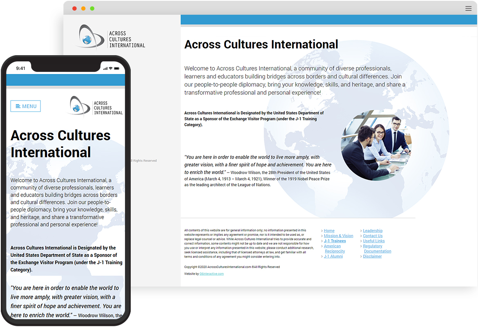Screen dimensions: 478x327
Task: Visit the American Reciprocity footer link
Action: point(334,249)
